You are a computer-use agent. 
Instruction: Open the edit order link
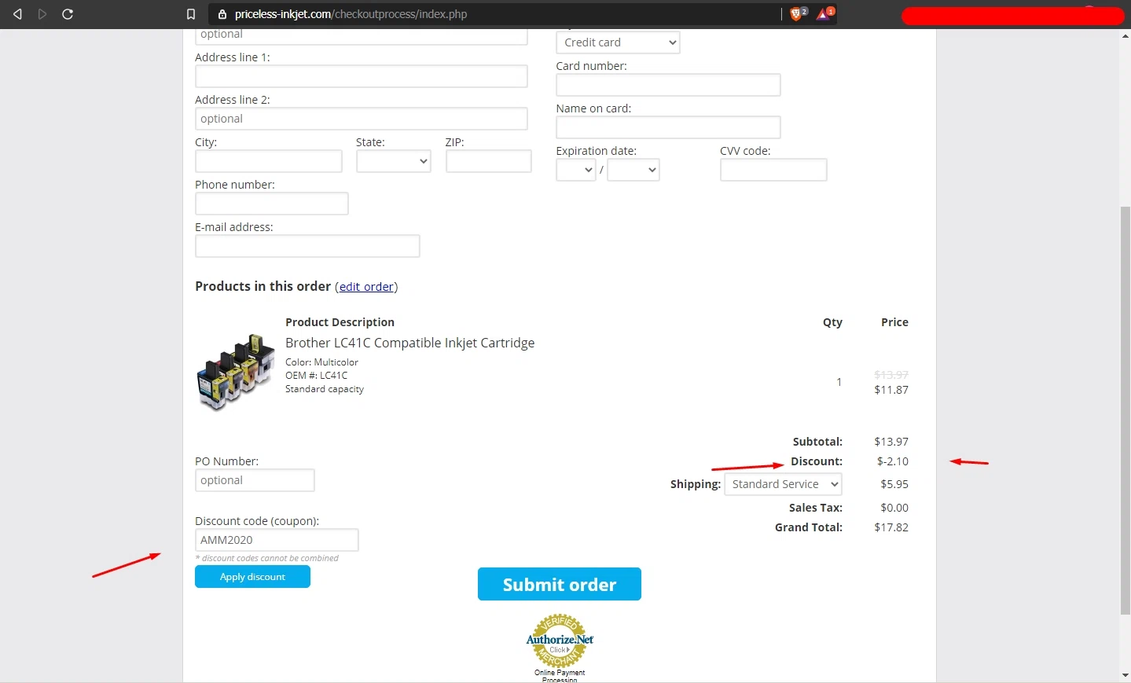click(x=366, y=287)
